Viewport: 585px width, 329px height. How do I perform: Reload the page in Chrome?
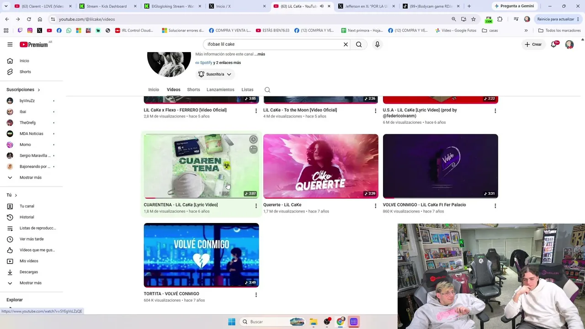tap(29, 19)
